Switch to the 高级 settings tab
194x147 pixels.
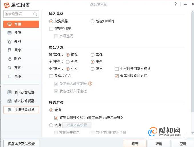(x=21, y=76)
